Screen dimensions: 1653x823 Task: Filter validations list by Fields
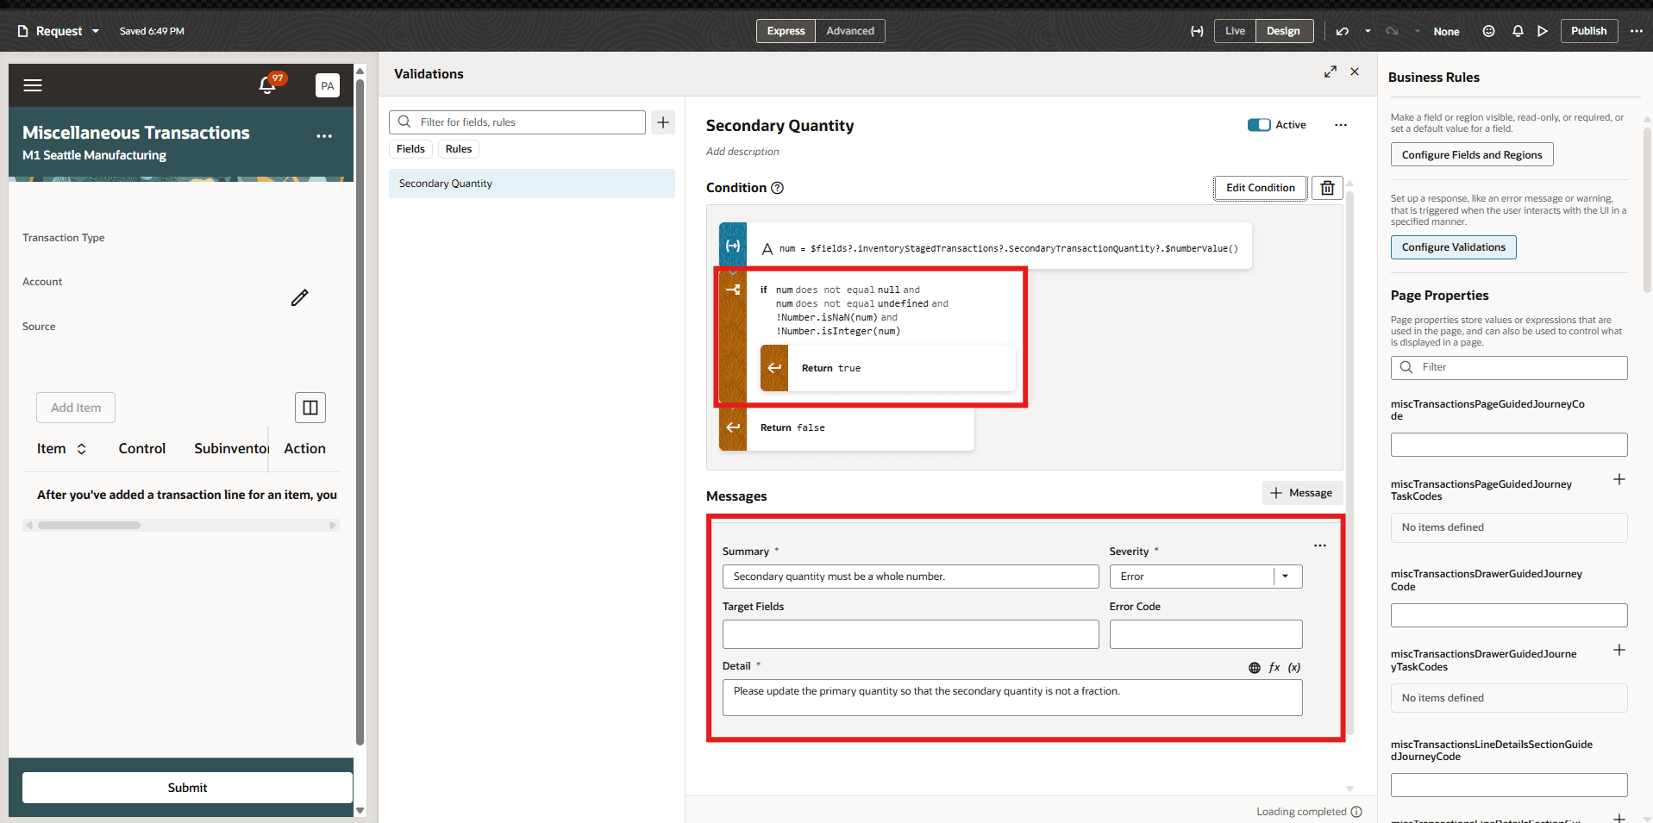click(x=410, y=149)
